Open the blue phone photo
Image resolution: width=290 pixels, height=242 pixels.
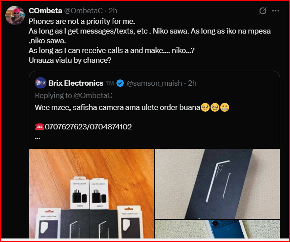217,231
